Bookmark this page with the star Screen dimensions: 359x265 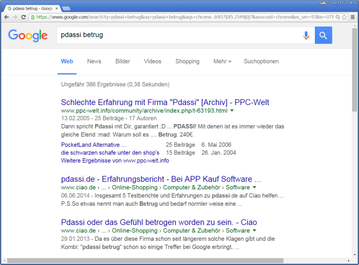point(345,17)
